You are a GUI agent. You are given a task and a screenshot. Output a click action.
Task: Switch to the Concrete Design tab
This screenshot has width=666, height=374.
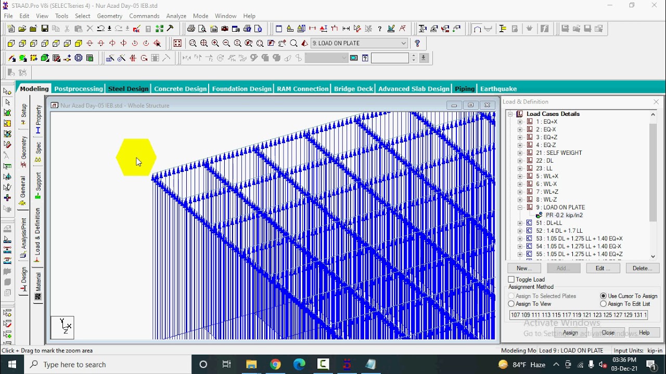pos(180,89)
